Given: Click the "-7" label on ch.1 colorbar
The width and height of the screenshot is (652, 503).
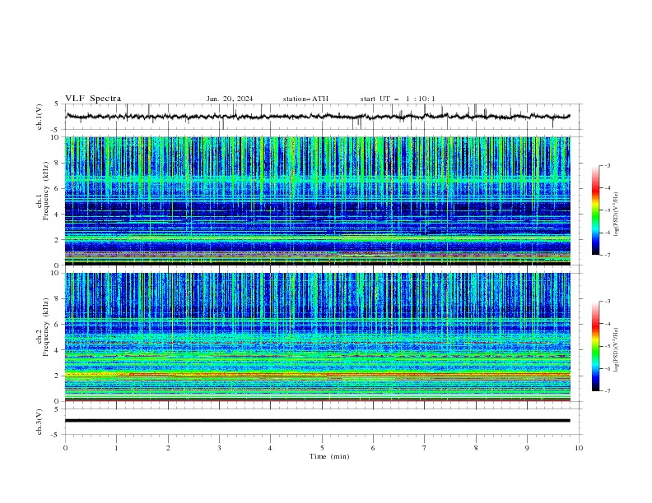Looking at the screenshot, I should 608,255.
